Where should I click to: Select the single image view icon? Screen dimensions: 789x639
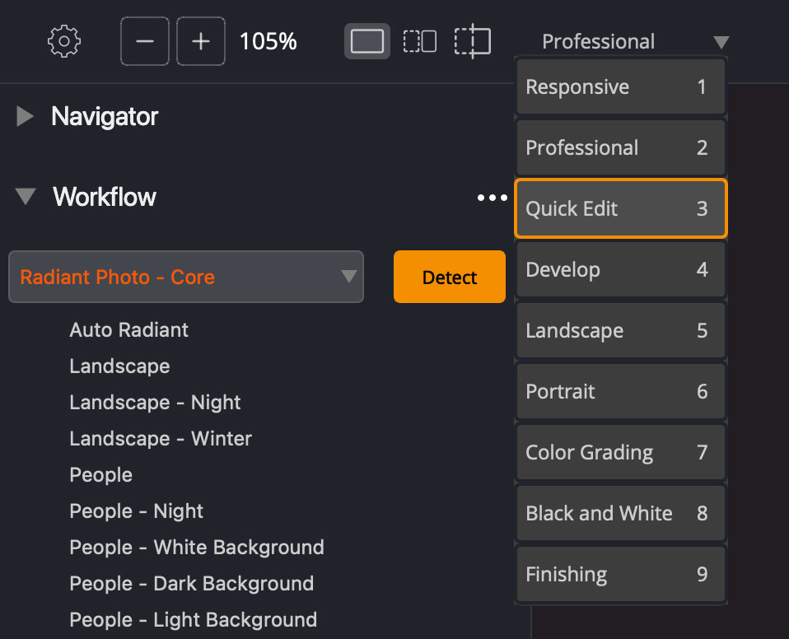[366, 41]
